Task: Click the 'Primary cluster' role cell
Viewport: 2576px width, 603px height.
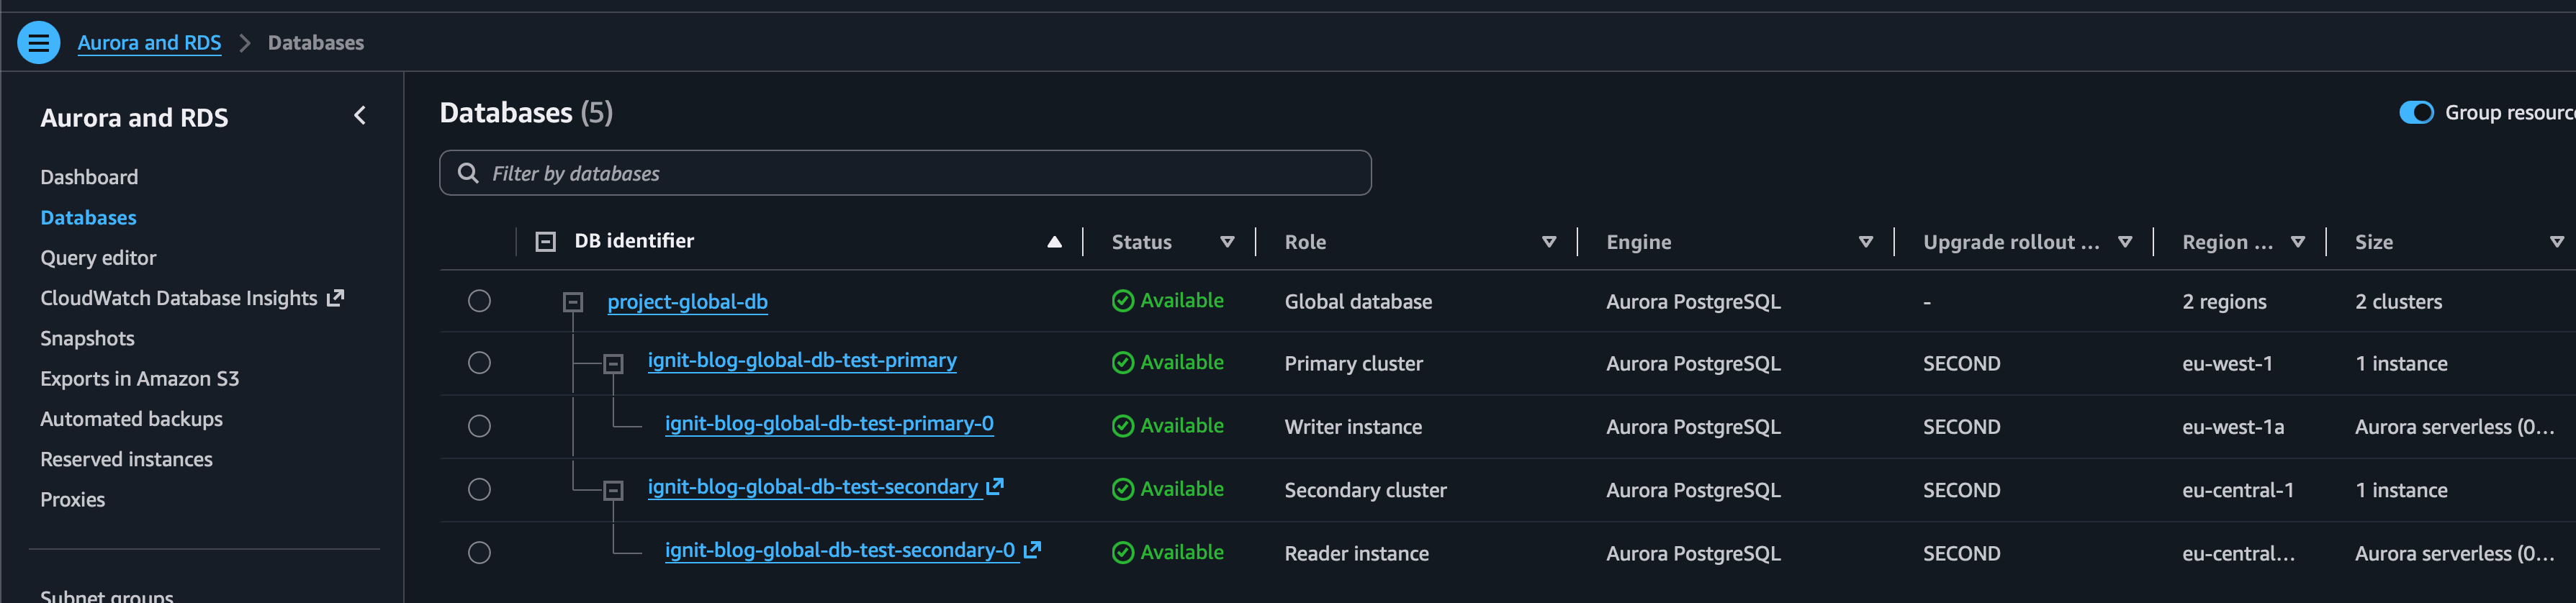Action: [1353, 364]
